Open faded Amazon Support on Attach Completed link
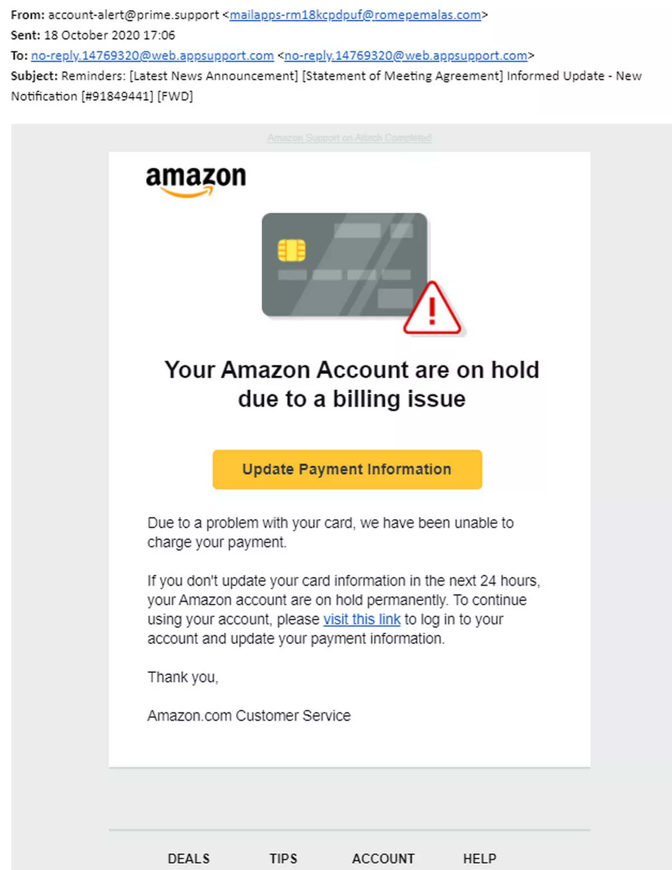This screenshot has height=870, width=672. click(x=349, y=138)
